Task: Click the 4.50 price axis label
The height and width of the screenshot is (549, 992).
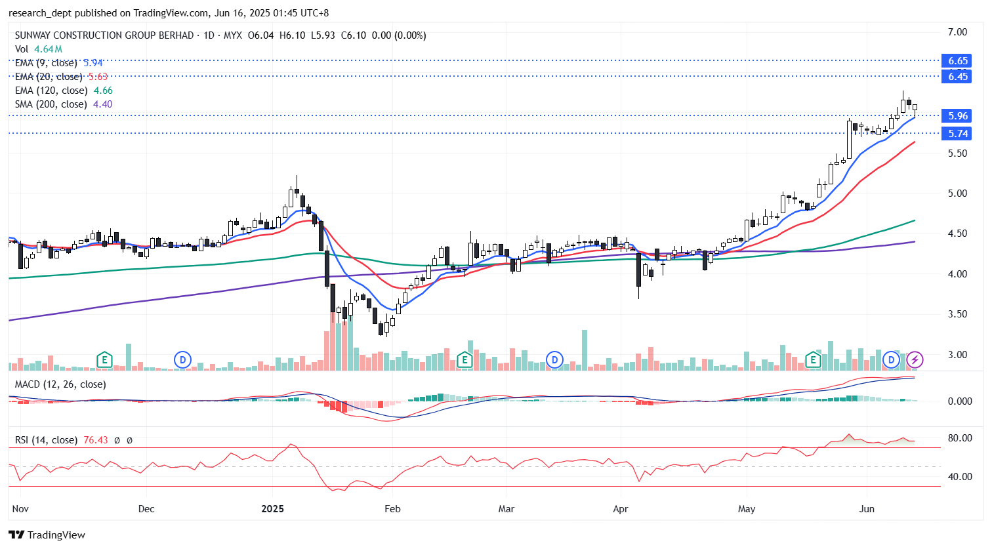Action: coord(958,234)
